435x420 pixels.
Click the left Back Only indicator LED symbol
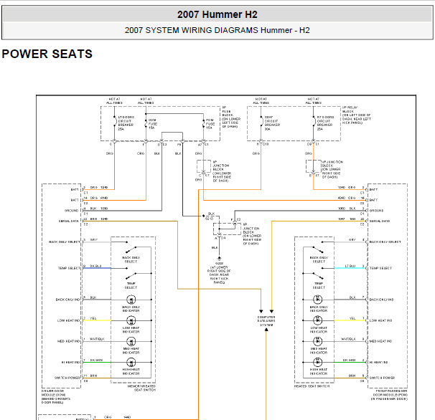pos(131,298)
